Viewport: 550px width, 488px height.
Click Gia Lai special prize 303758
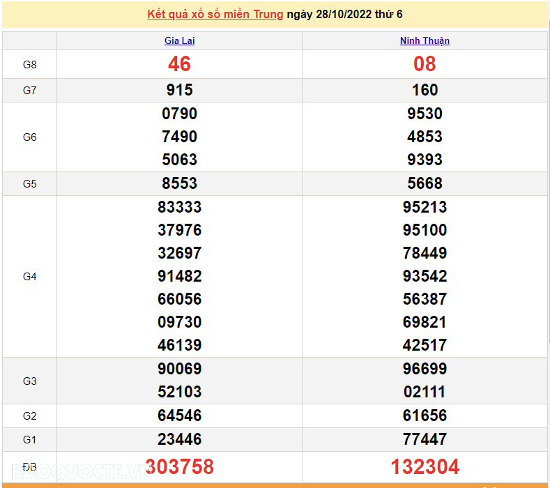coord(179,466)
